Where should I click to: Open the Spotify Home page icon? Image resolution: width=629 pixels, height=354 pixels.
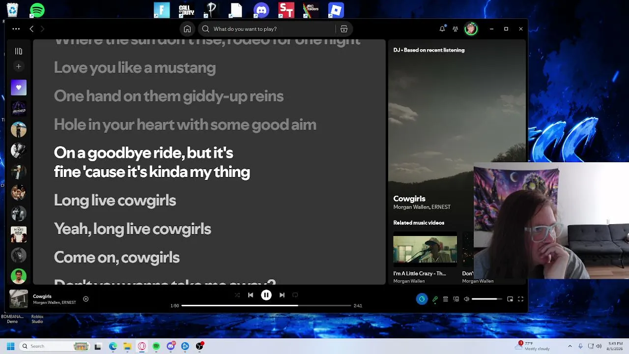coord(187,29)
